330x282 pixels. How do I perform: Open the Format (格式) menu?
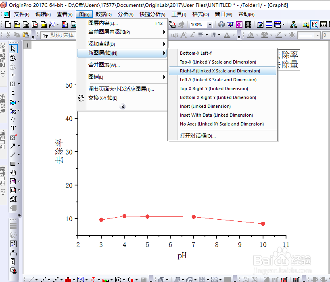pyautogui.click(x=201, y=14)
